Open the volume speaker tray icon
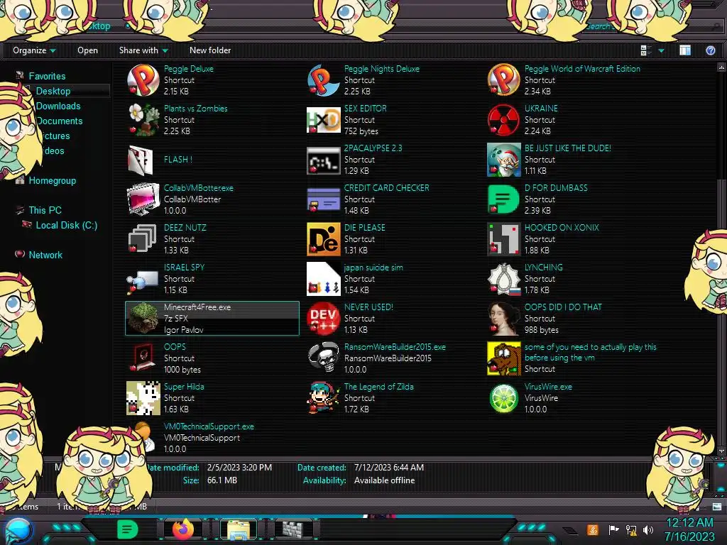Viewport: 727px width, 545px height. click(647, 529)
